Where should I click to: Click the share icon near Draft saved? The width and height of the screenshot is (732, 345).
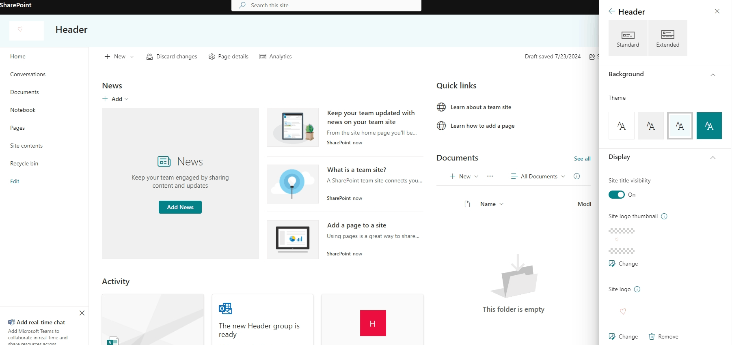(x=592, y=56)
